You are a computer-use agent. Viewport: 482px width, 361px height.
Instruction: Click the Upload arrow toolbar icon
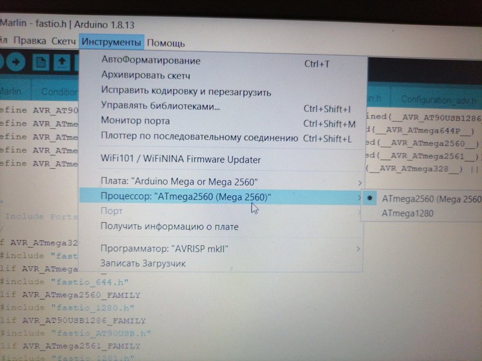coord(16,62)
